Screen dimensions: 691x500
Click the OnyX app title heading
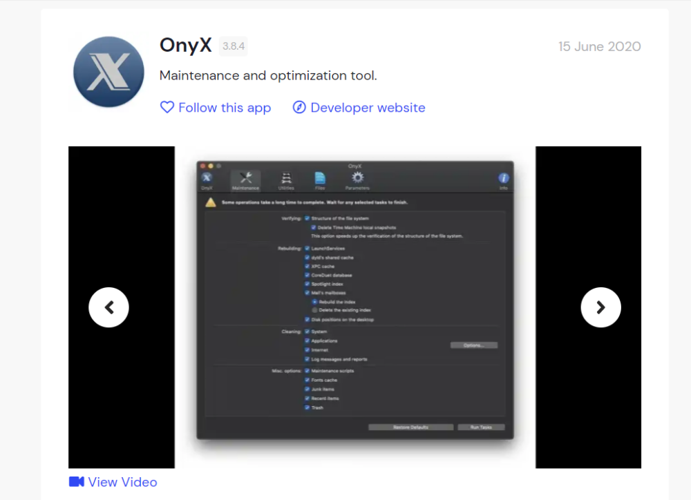[185, 46]
